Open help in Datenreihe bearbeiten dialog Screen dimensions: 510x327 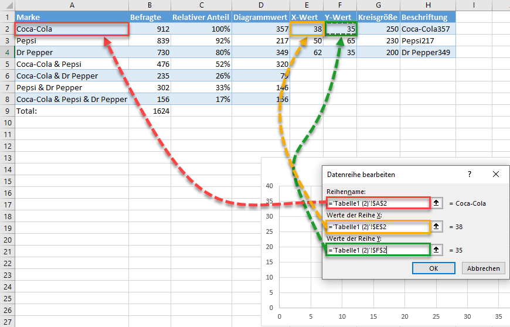470,174
